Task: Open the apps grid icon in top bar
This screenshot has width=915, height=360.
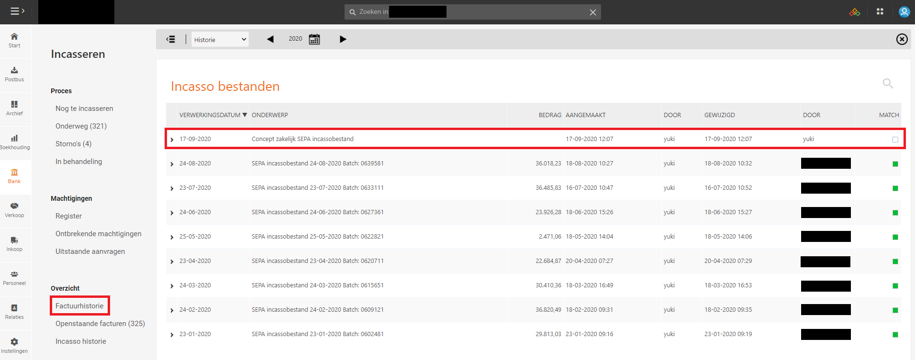Action: click(x=880, y=11)
